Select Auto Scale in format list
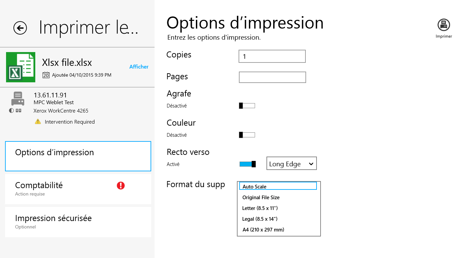Viewport: 459px width, 258px height. (278, 186)
